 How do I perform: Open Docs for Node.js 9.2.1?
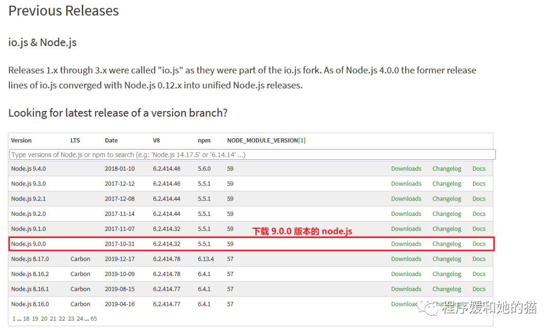pos(479,199)
